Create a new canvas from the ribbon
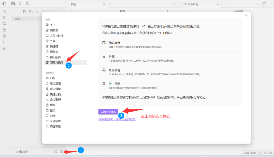 click(x=4, y=24)
